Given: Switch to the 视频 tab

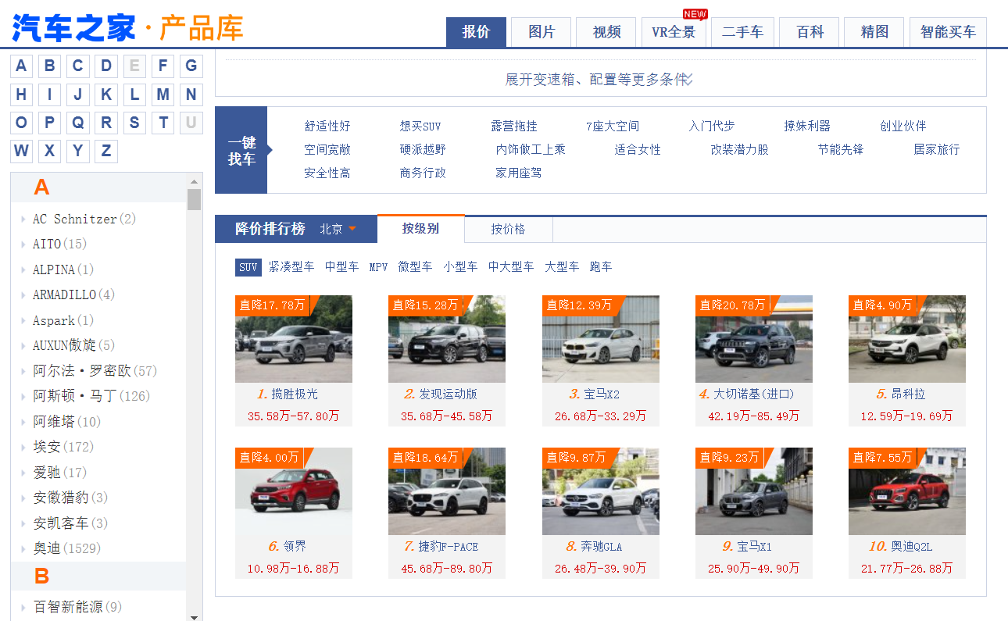Looking at the screenshot, I should [x=606, y=32].
